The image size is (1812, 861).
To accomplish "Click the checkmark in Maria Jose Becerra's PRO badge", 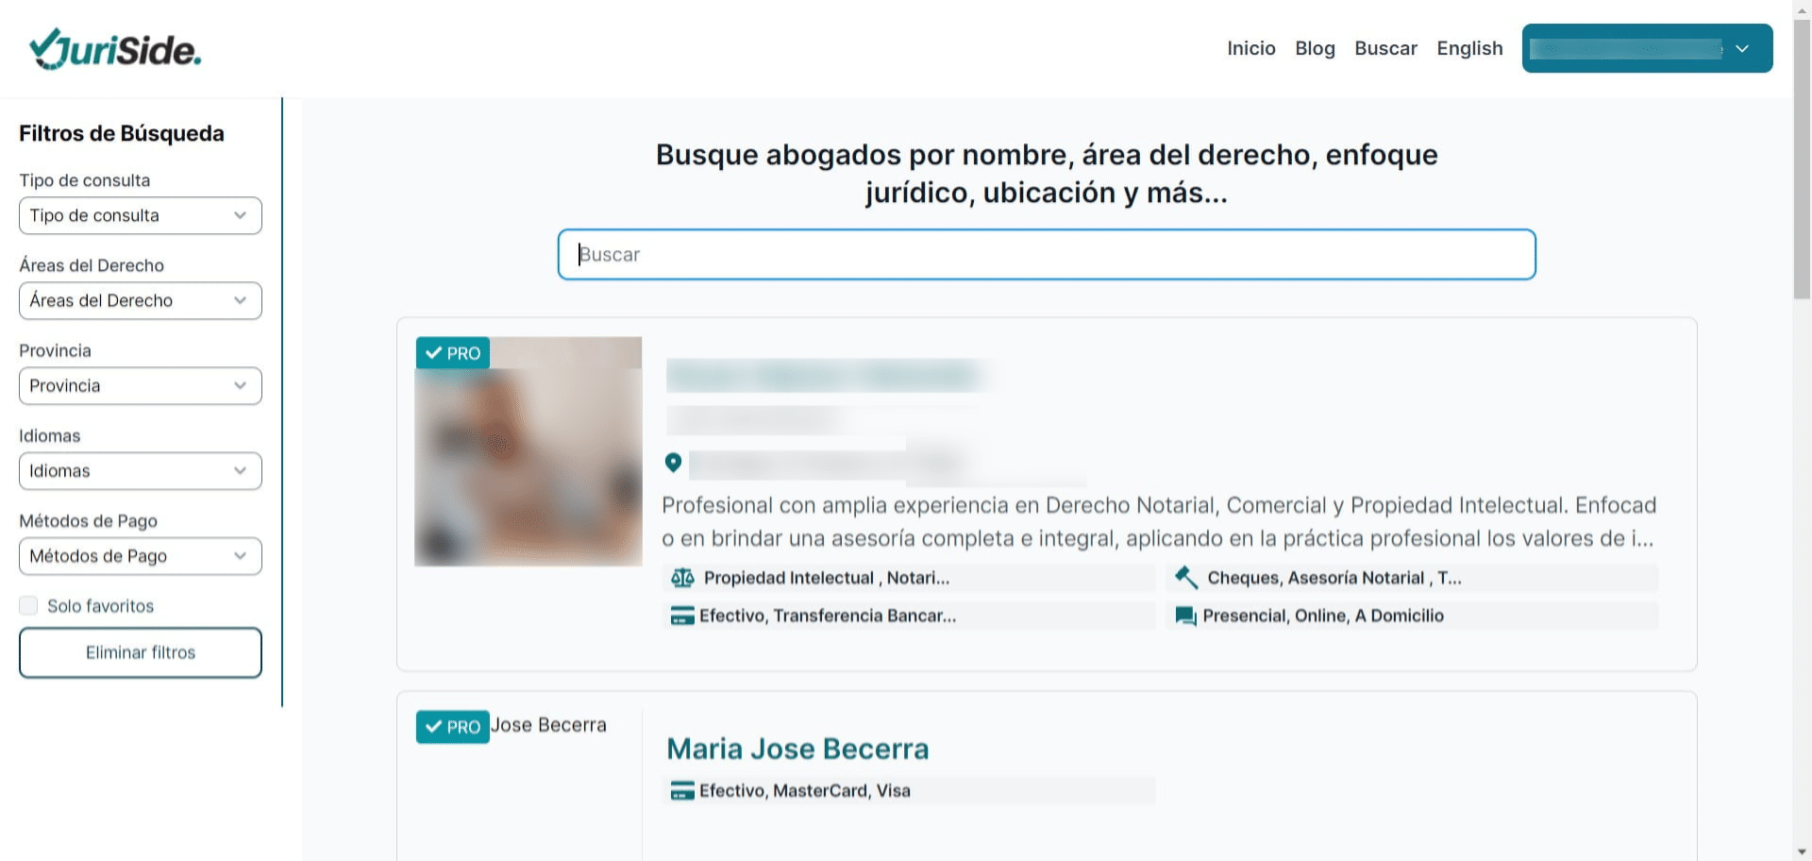I will point(435,727).
